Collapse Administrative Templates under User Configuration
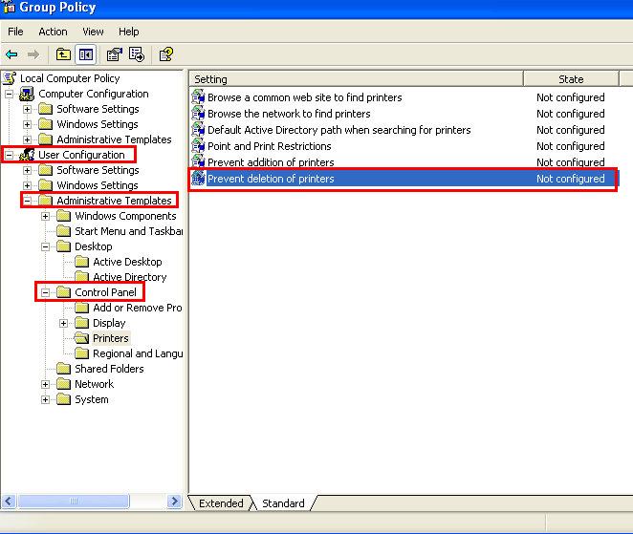The height and width of the screenshot is (534, 633). (27, 201)
